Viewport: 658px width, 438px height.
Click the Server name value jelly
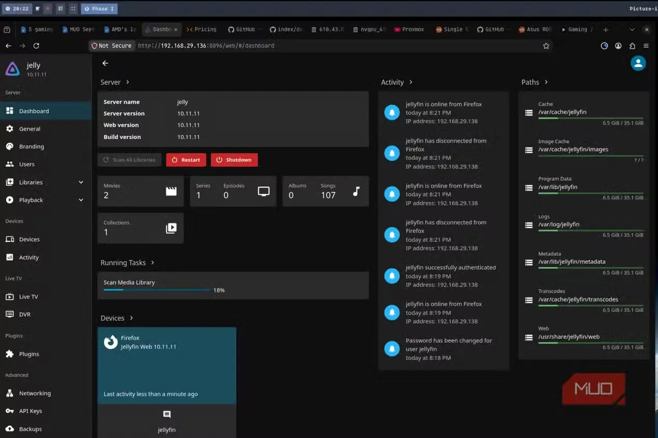click(x=182, y=102)
